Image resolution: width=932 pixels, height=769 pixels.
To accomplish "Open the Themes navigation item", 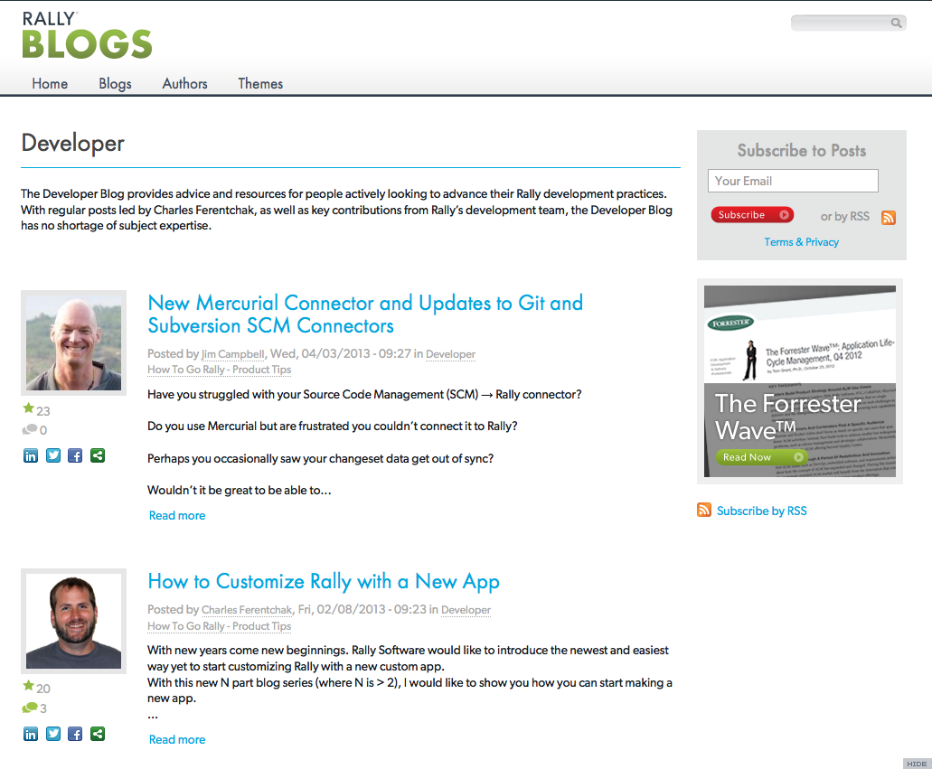I will click(x=260, y=83).
